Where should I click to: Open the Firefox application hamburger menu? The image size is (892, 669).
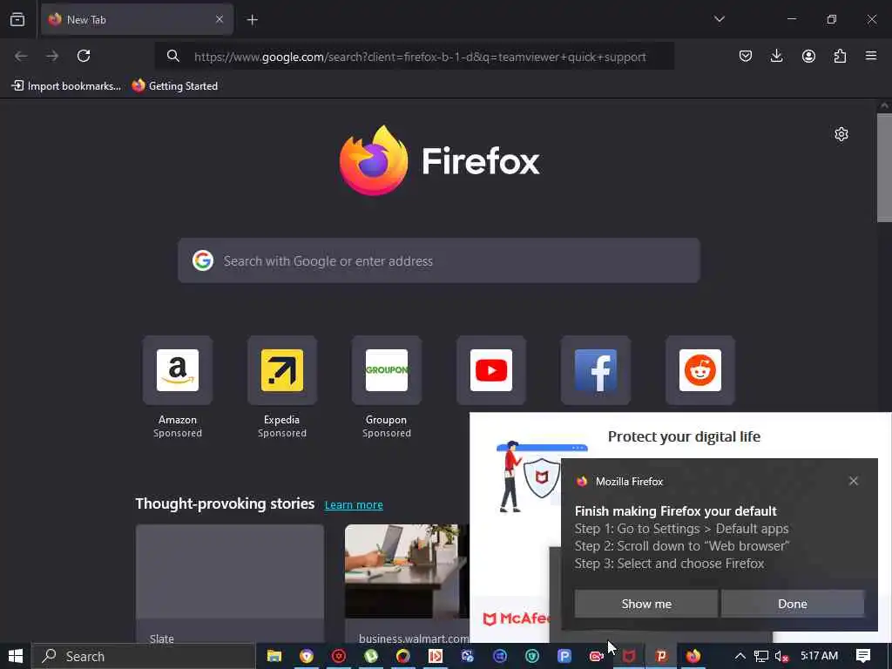pyautogui.click(x=871, y=56)
